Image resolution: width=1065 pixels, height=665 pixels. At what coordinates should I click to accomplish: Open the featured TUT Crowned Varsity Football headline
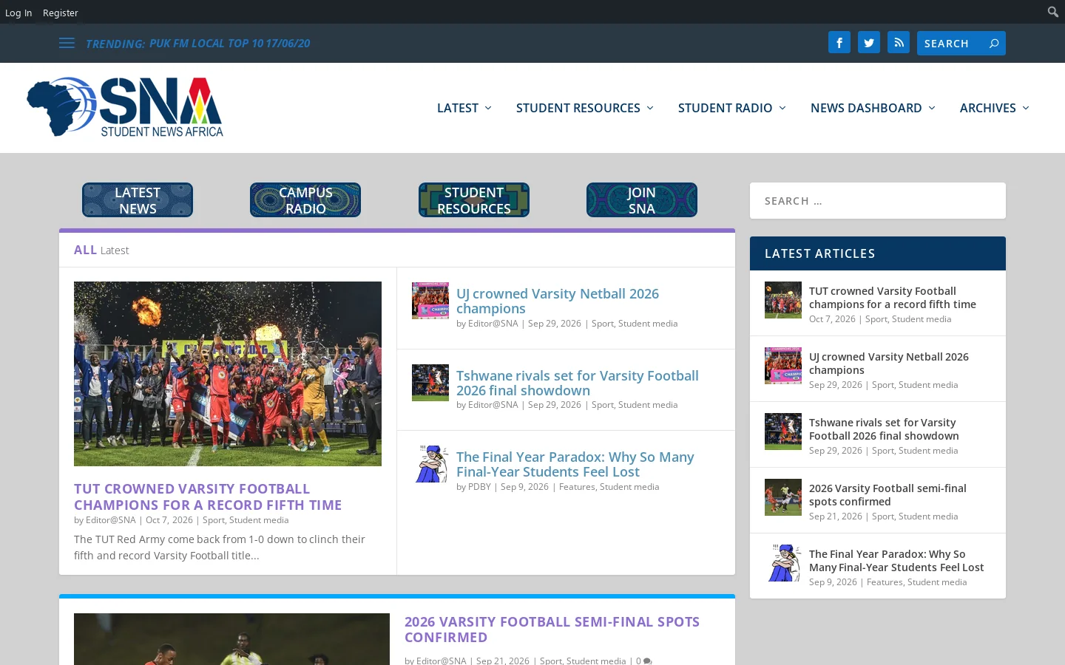(208, 497)
